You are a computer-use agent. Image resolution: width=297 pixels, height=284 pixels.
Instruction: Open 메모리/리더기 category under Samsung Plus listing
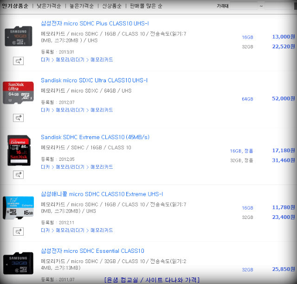70,60
